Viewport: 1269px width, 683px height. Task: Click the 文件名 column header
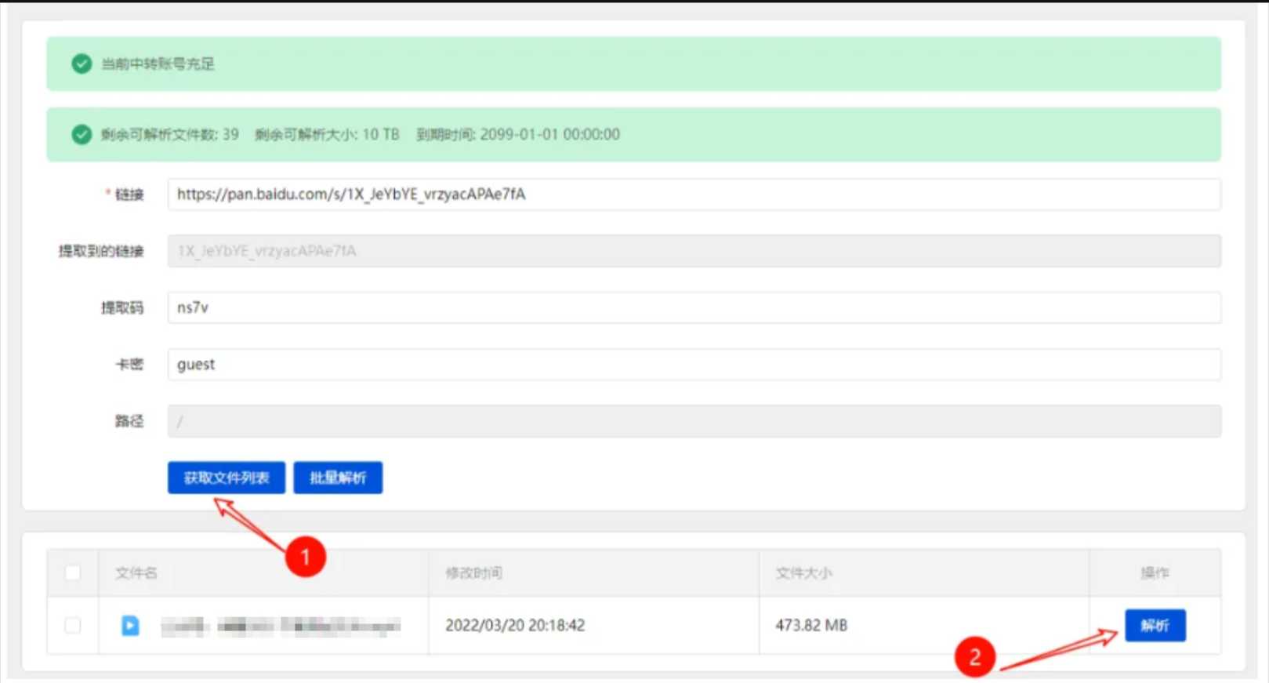(136, 572)
